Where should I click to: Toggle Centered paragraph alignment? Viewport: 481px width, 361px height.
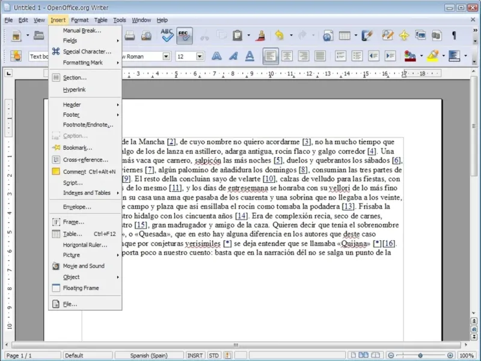point(287,56)
